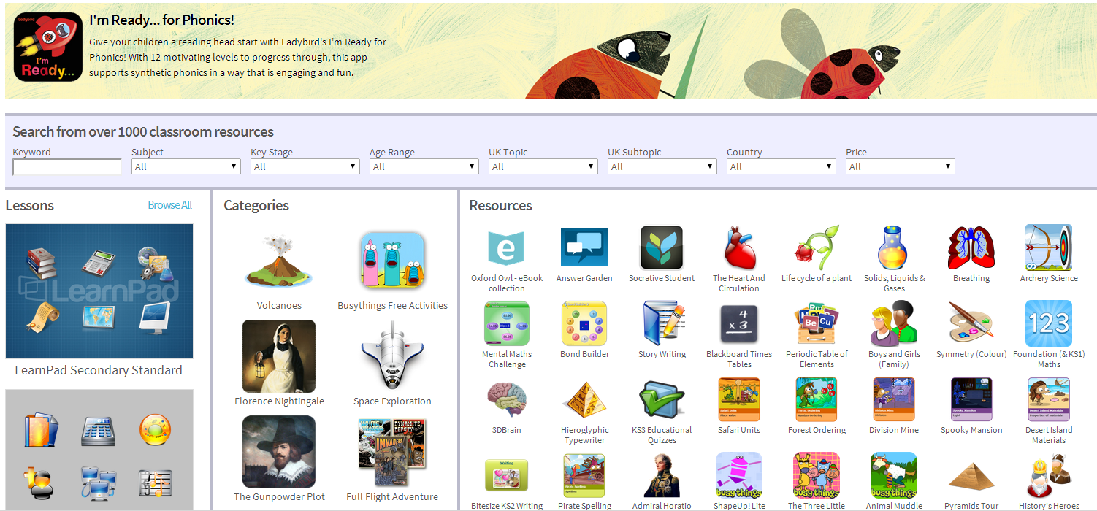Open the Country filter dropdown
This screenshot has height=511, width=1097.
(x=781, y=167)
